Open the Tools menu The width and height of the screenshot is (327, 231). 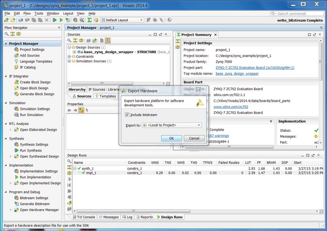tap(38, 13)
